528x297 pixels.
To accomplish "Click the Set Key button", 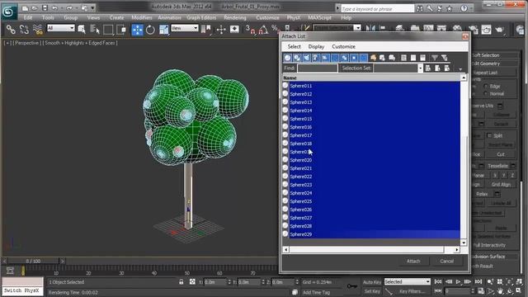I will (372, 291).
